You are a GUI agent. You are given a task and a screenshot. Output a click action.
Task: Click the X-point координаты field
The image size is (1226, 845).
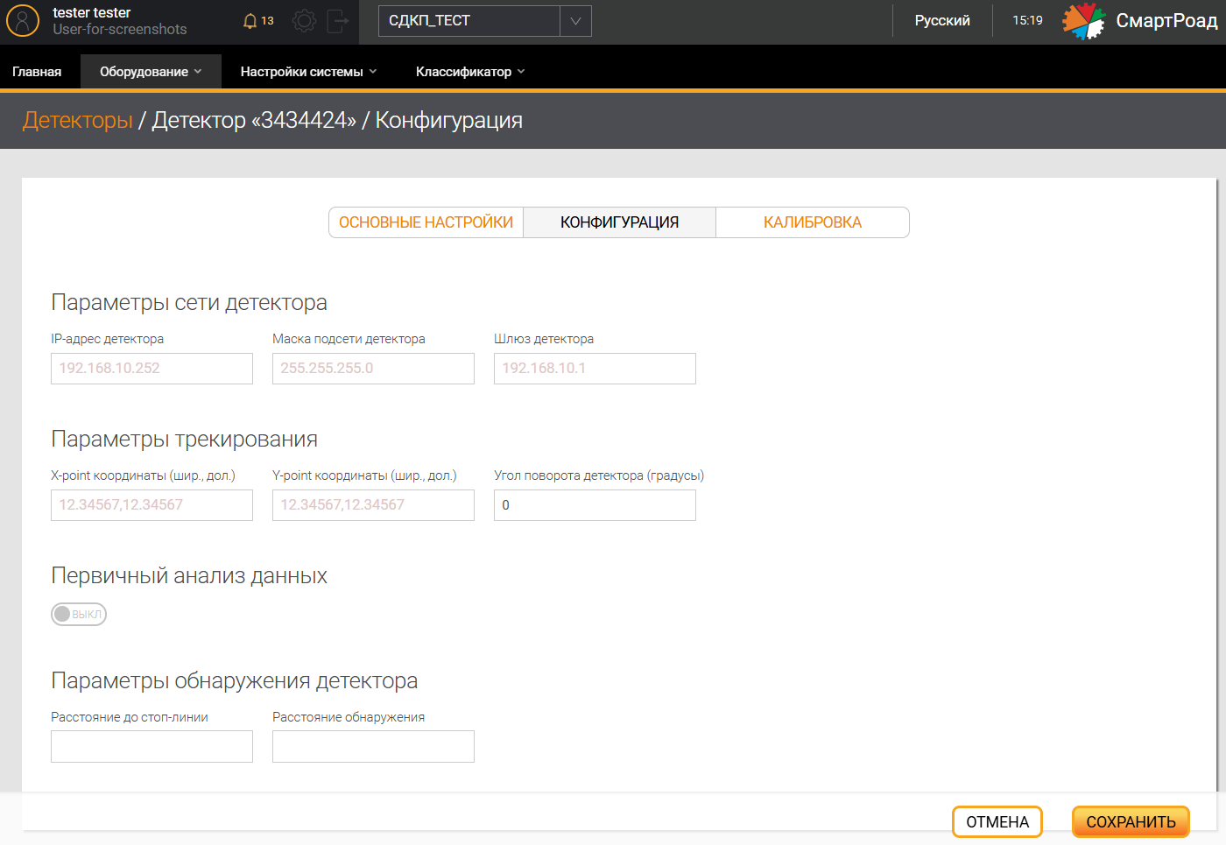point(151,505)
